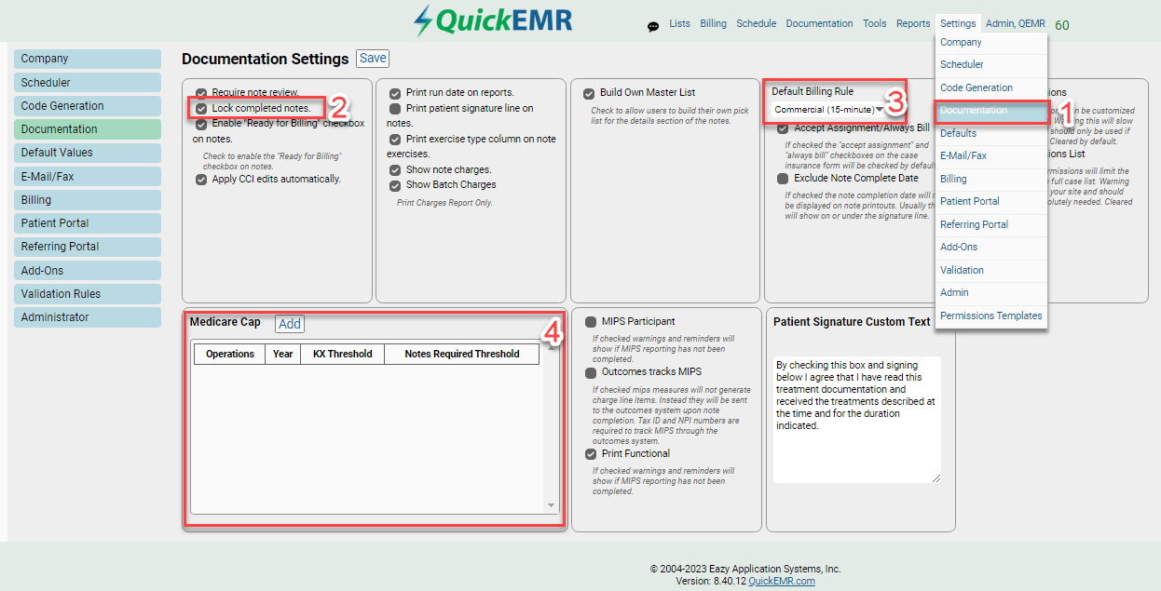Add a Medicare Cap entry
The width and height of the screenshot is (1161, 591).
point(290,324)
